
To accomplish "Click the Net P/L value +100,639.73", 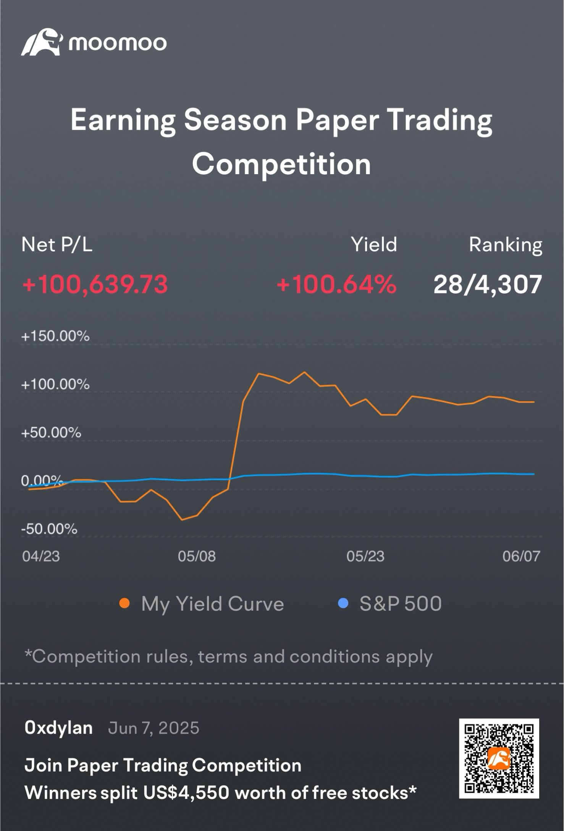I will [95, 285].
